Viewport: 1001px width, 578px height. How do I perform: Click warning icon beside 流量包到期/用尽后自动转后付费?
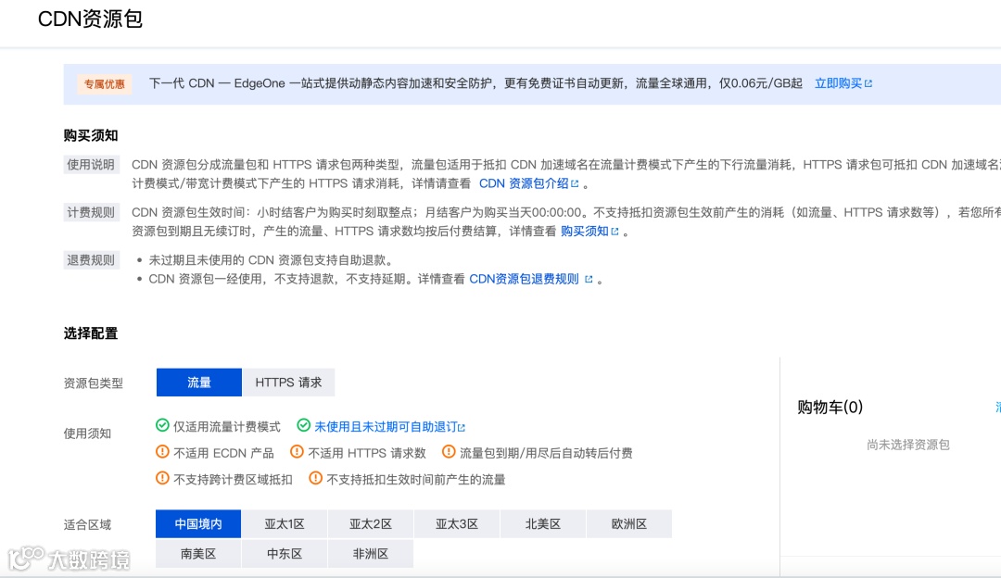click(449, 452)
